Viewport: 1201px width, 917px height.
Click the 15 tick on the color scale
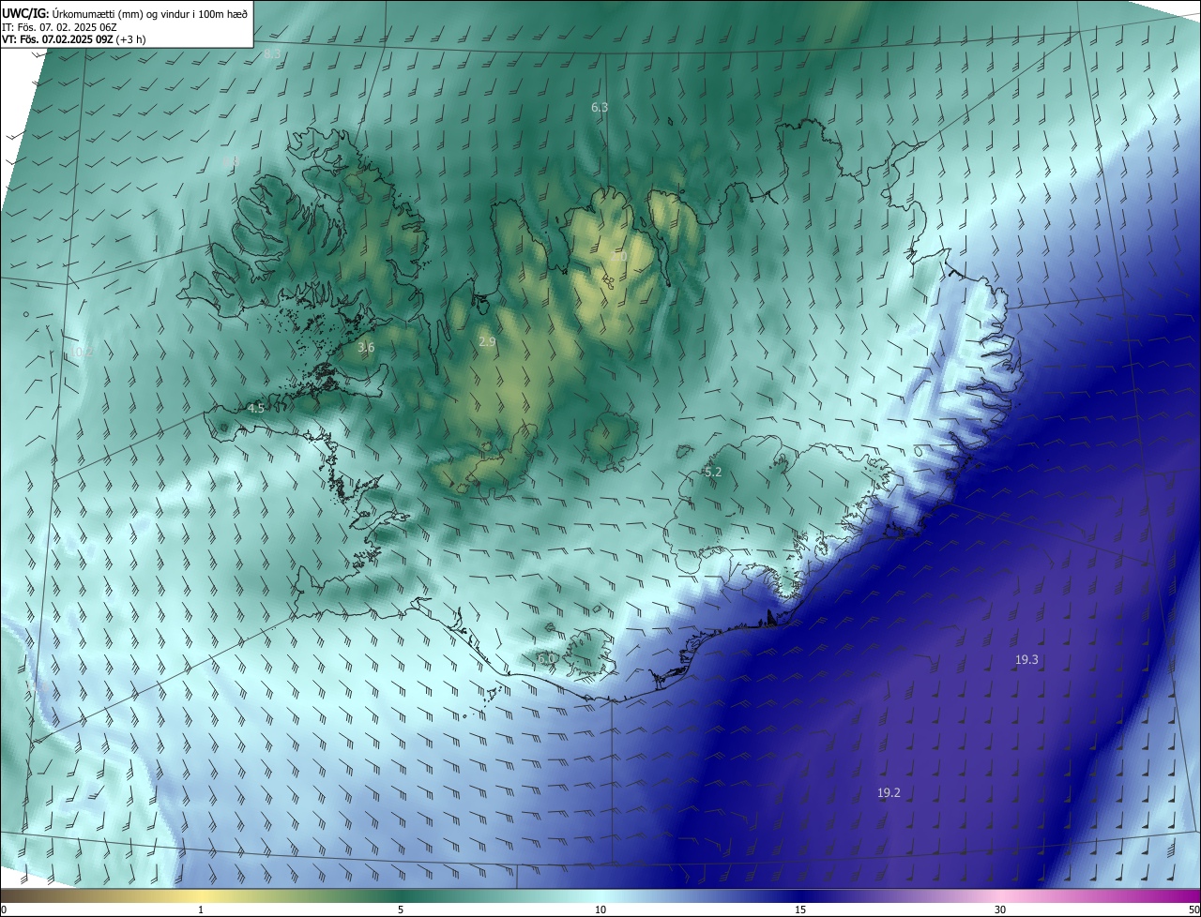(x=800, y=909)
